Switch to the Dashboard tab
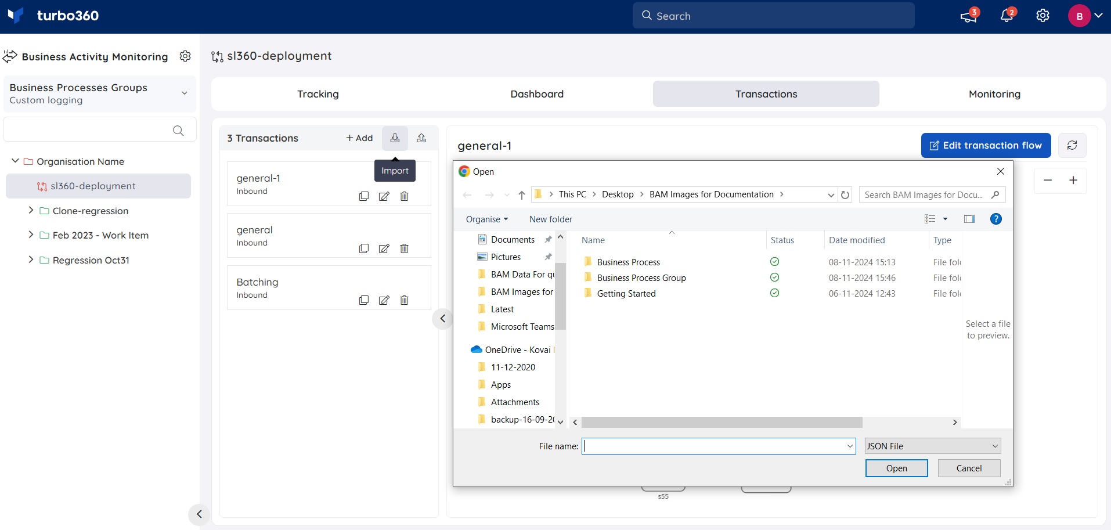 tap(537, 94)
